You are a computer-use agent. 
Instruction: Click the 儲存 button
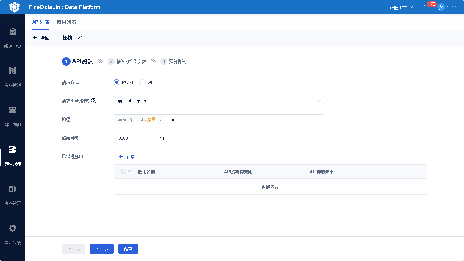click(x=128, y=249)
